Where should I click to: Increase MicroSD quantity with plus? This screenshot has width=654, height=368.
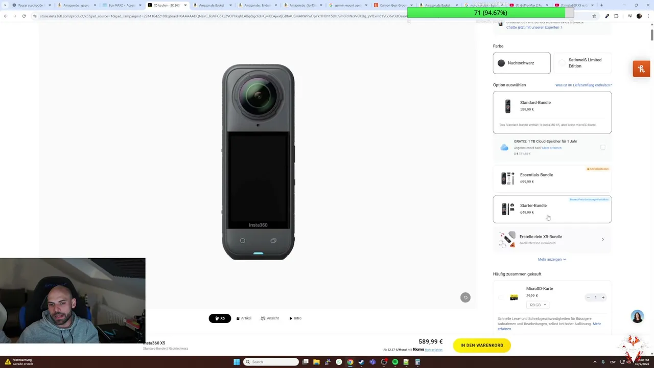click(x=603, y=297)
